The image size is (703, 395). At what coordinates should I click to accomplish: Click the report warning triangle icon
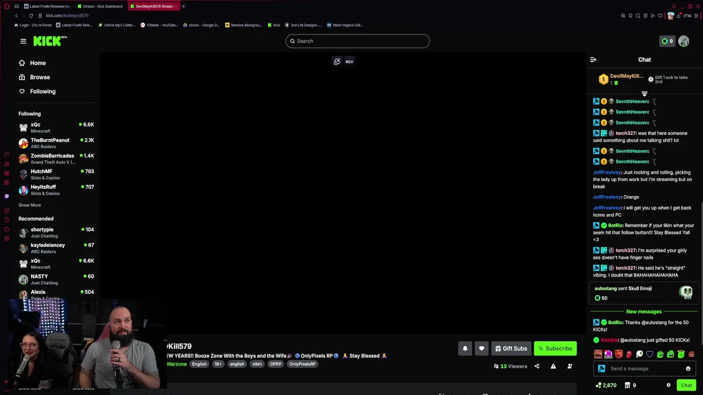[x=553, y=366]
